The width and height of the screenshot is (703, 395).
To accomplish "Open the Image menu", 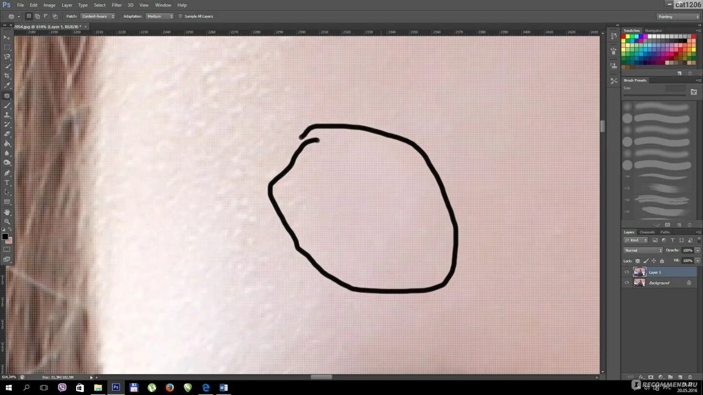I will coord(49,5).
